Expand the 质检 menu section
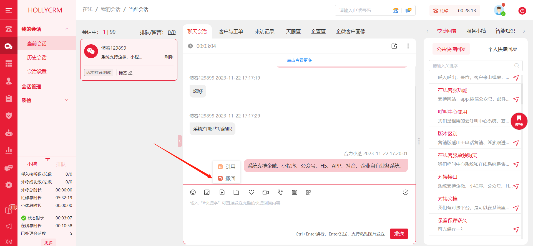The width and height of the screenshot is (533, 246). (67, 100)
